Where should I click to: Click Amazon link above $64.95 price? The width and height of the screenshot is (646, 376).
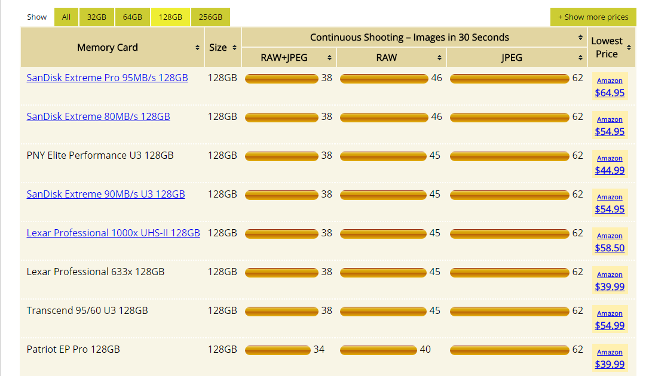tap(610, 81)
